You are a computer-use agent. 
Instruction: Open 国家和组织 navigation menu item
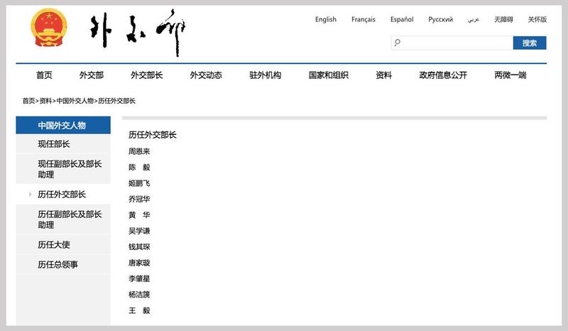click(x=329, y=75)
